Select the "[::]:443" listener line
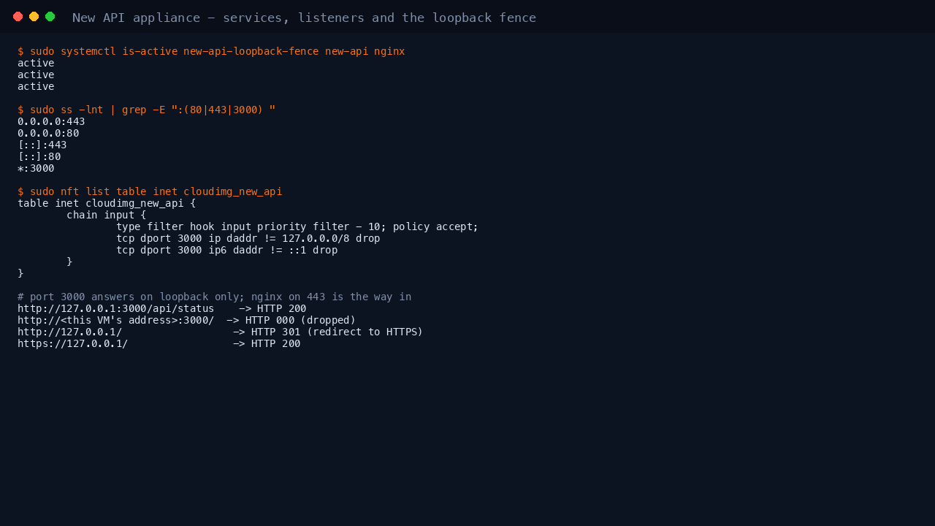Image resolution: width=935 pixels, height=526 pixels. 42,145
